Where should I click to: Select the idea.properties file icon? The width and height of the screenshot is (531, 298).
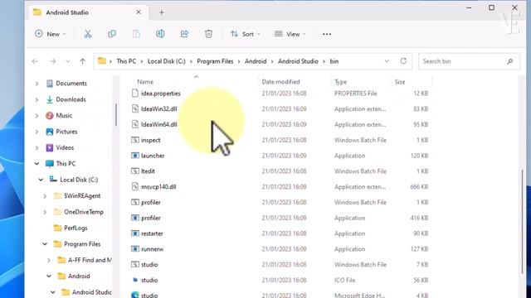(135, 94)
